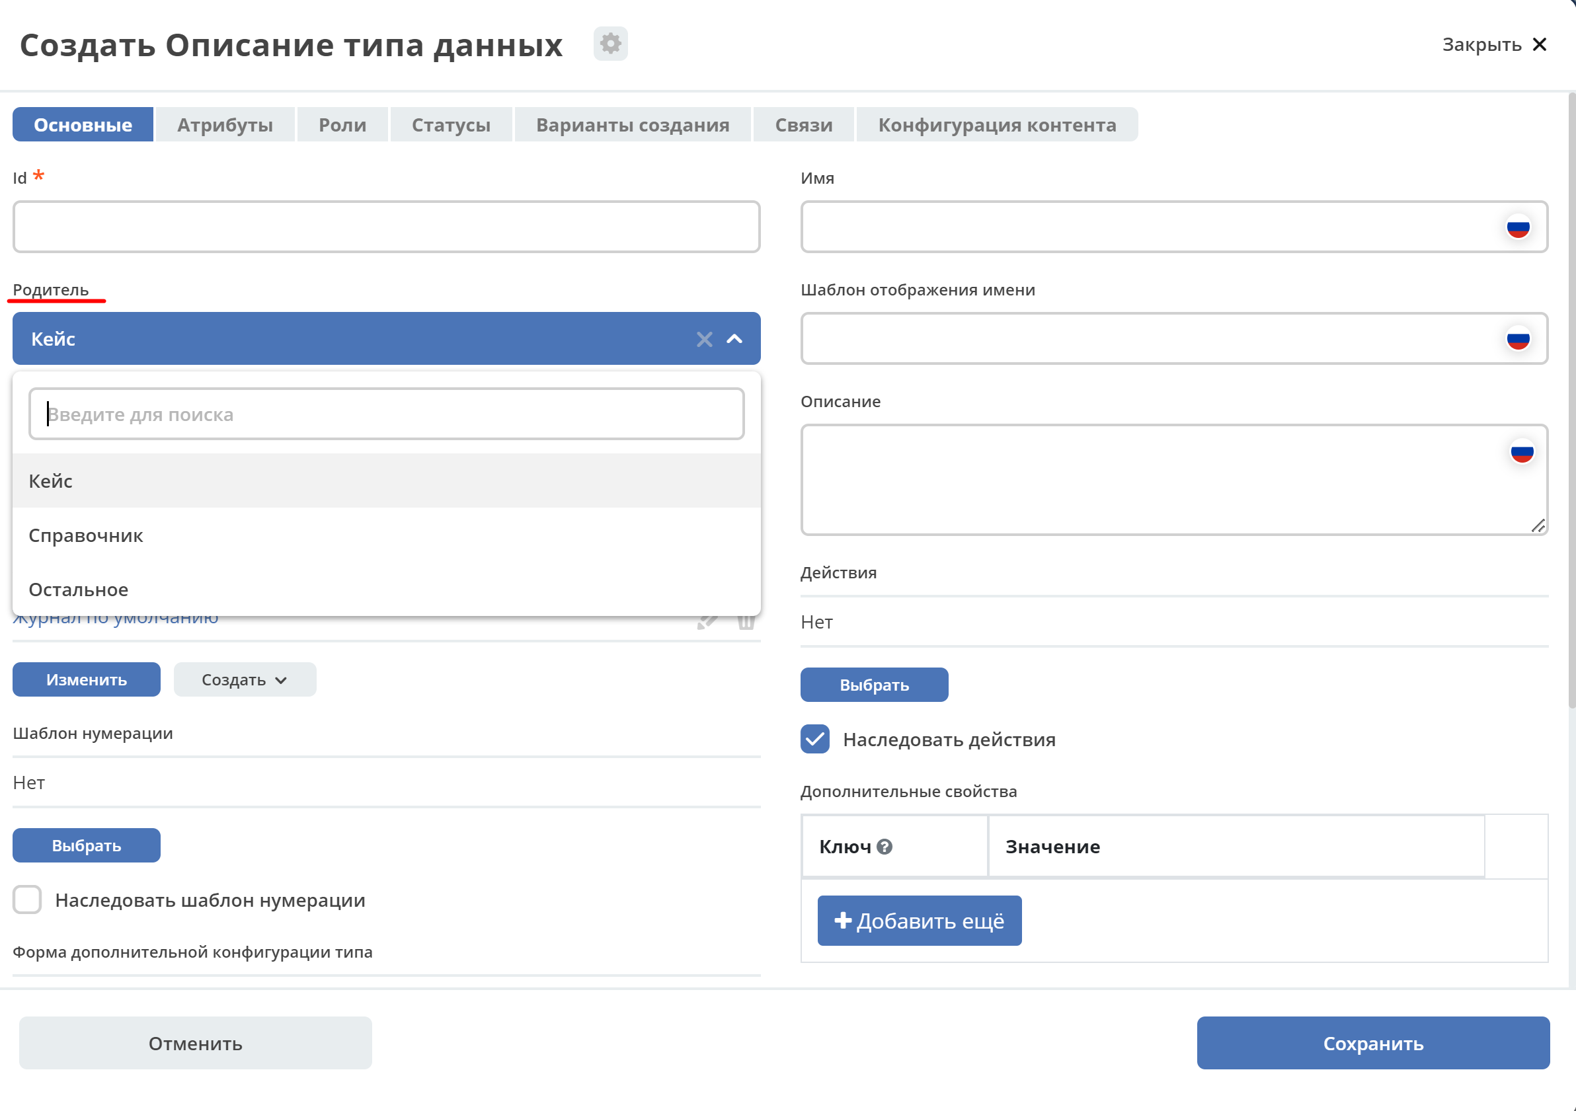The width and height of the screenshot is (1576, 1111).
Task: Click the Russian flag in Шаблон отображения имени
Action: tap(1518, 339)
